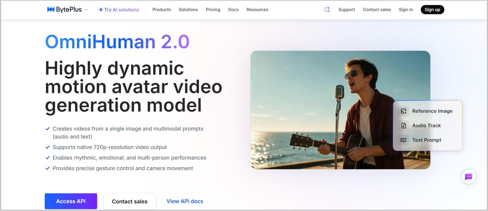Click text 'Creates videos from a single image'
The height and width of the screenshot is (211, 488).
pos(97,129)
